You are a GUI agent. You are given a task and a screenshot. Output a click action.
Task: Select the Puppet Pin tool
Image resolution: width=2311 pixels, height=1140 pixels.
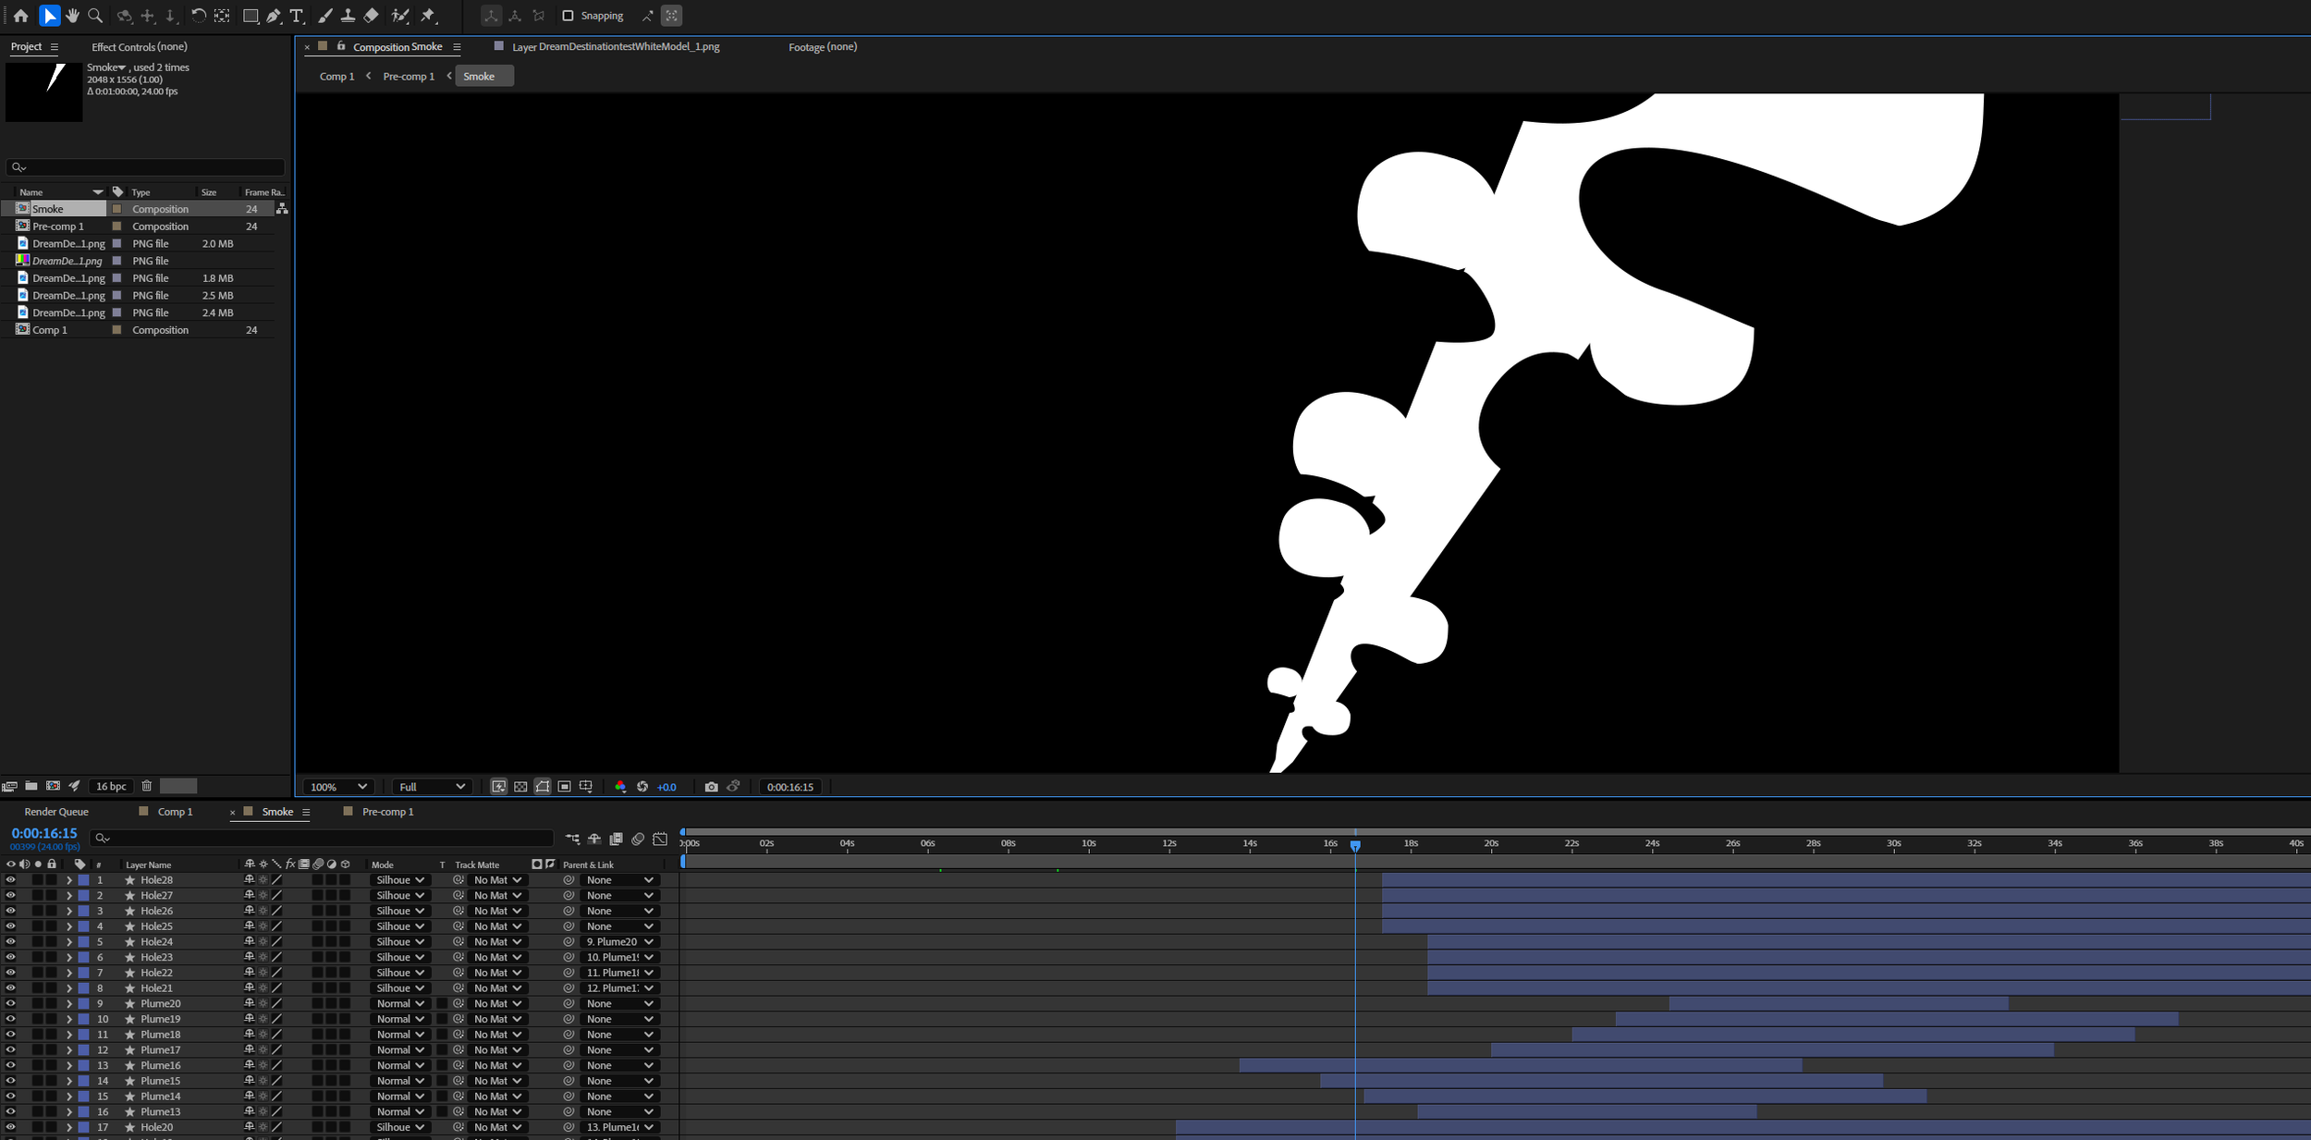pyautogui.click(x=428, y=16)
